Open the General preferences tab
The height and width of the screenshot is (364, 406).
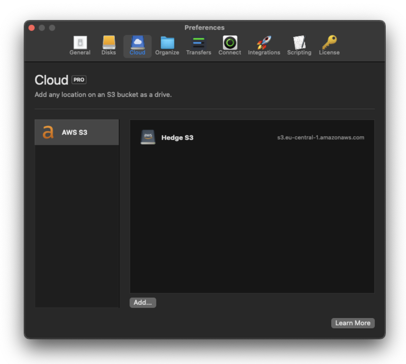[80, 45]
